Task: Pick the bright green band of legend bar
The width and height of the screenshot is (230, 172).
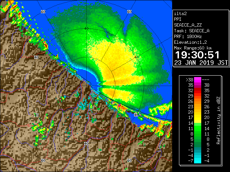Action: pyautogui.click(x=198, y=128)
